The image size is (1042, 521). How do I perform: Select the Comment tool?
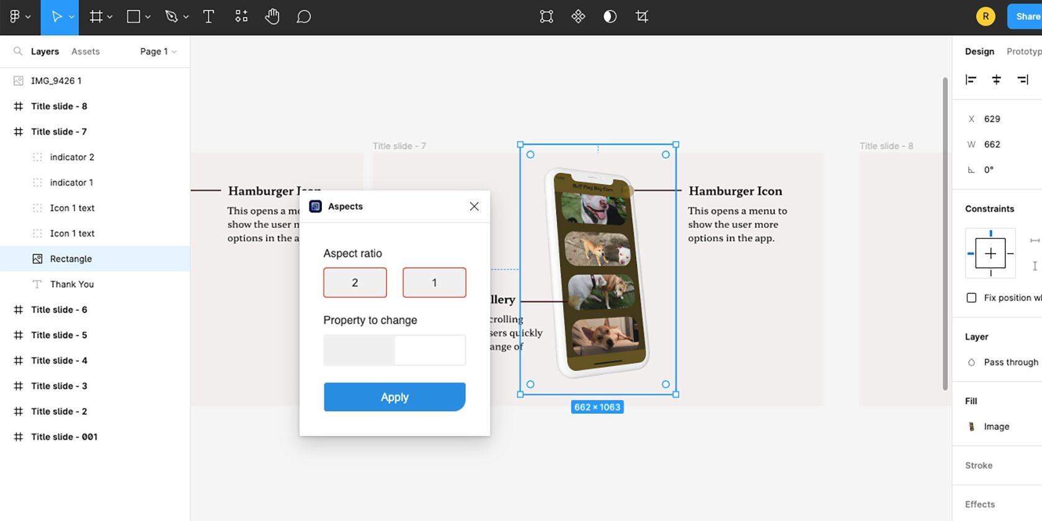(303, 17)
